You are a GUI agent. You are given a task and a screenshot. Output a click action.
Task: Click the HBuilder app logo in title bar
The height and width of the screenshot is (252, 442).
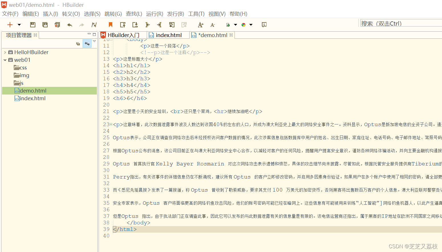(x=4, y=5)
